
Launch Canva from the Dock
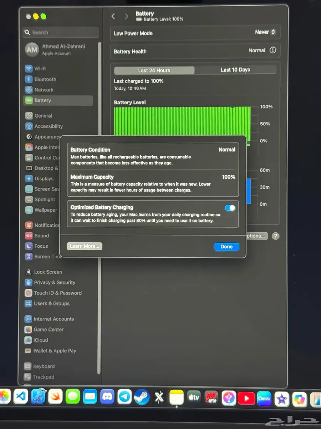pyautogui.click(x=264, y=399)
